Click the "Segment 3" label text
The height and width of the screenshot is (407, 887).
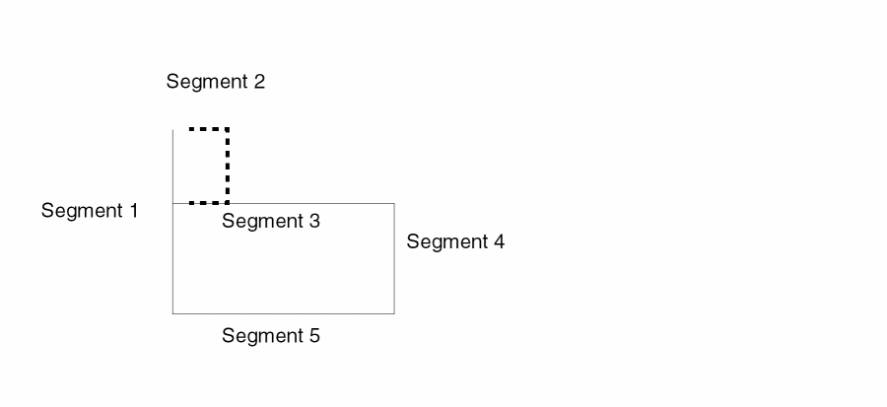271,221
